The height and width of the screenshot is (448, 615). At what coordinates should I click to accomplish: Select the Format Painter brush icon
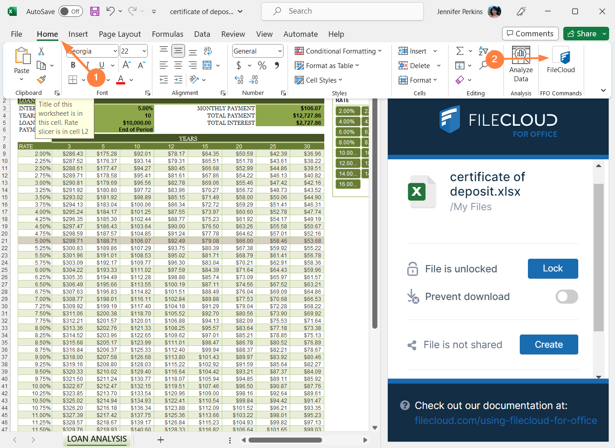[41, 80]
